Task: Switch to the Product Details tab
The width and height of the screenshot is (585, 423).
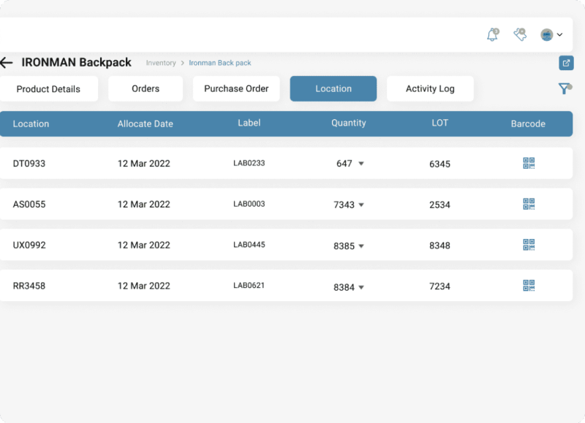Action: (48, 89)
